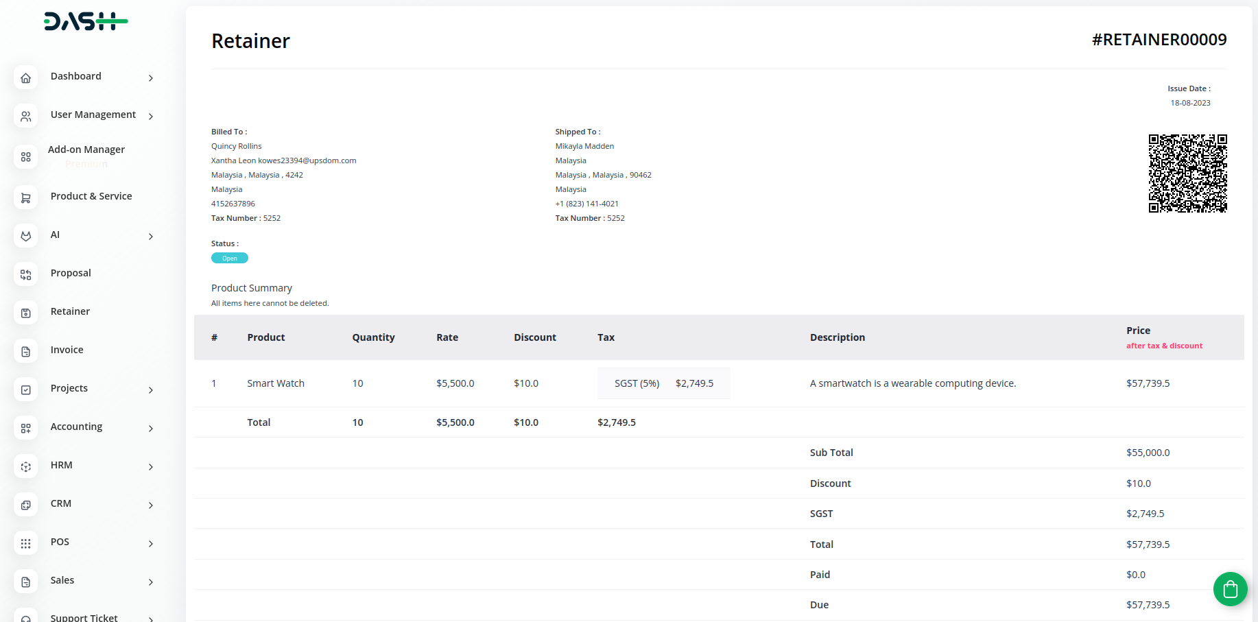1258x622 pixels.
Task: Open the Add-on Manager grid icon
Action: [x=25, y=157]
